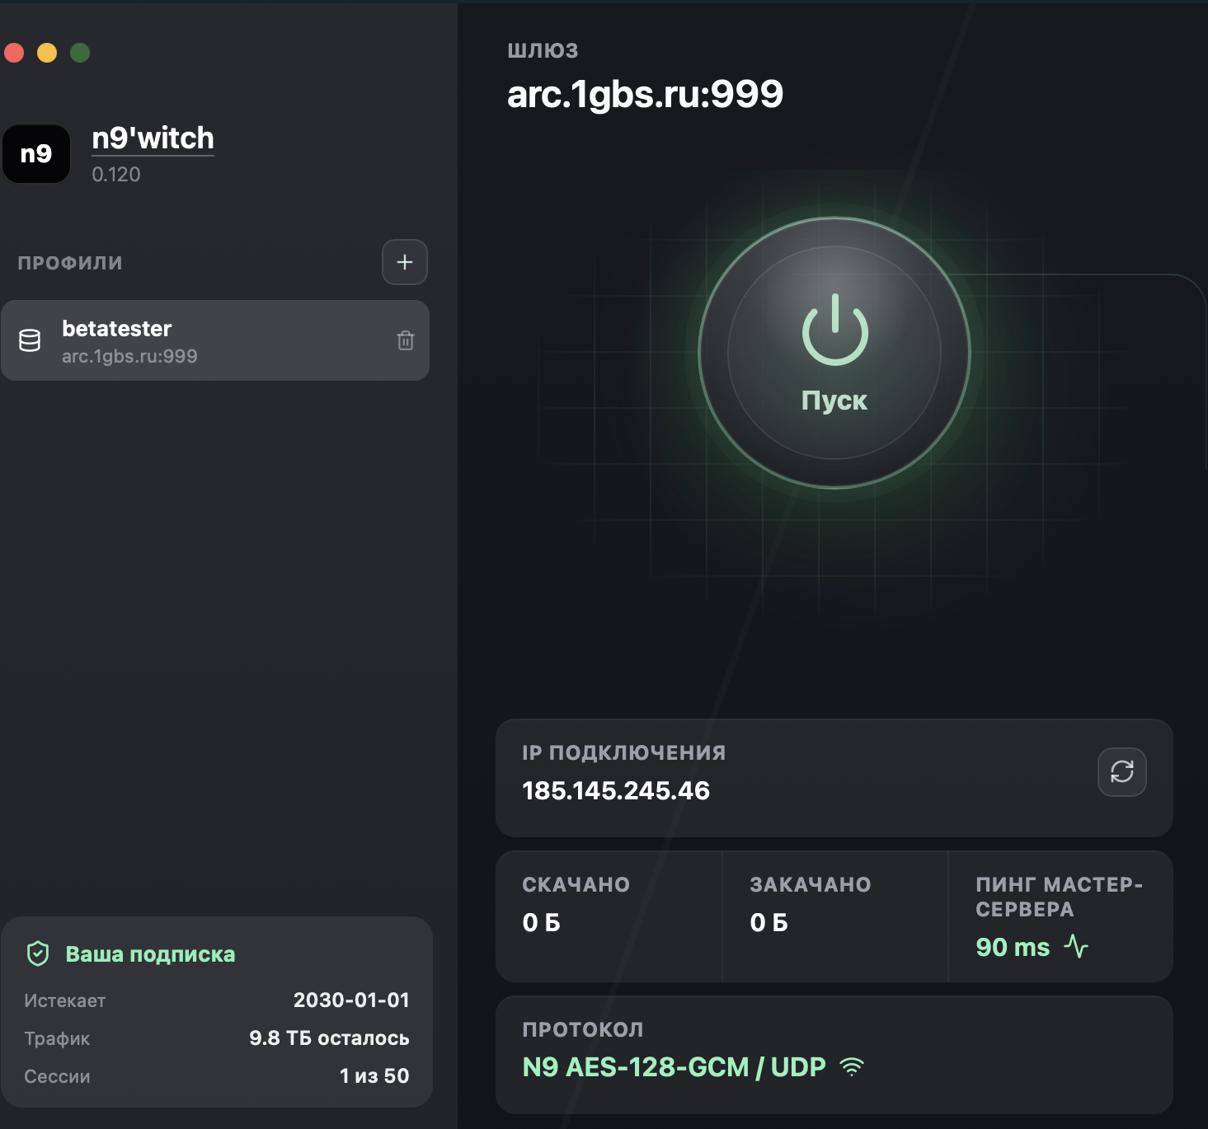Refresh the connection IP address
The image size is (1208, 1129).
pyautogui.click(x=1121, y=772)
